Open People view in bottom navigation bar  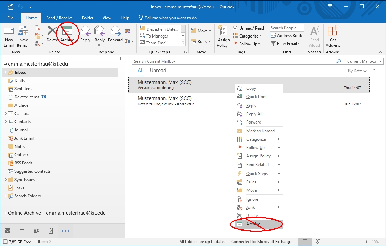36,231
